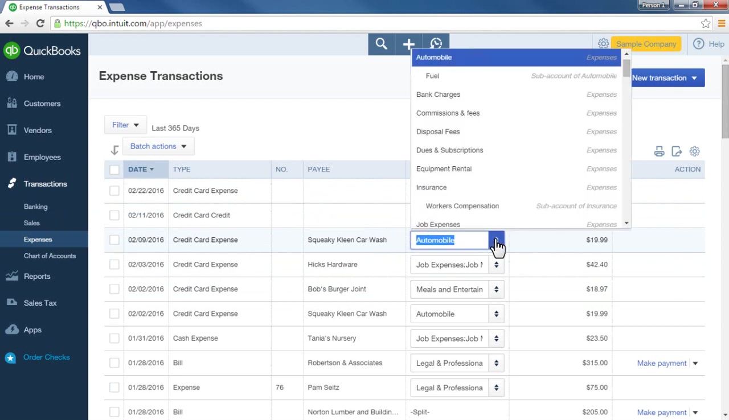Click the Vendors sidebar icon
The width and height of the screenshot is (729, 420).
11,130
